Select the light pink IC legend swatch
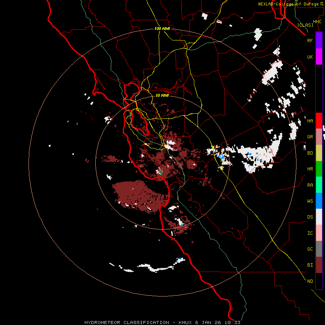Image resolution: width=325 pixels, height=325 pixels. (319, 233)
